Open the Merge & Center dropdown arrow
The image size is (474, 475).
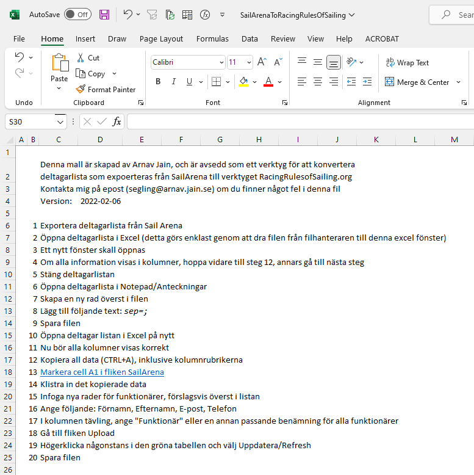coord(459,82)
